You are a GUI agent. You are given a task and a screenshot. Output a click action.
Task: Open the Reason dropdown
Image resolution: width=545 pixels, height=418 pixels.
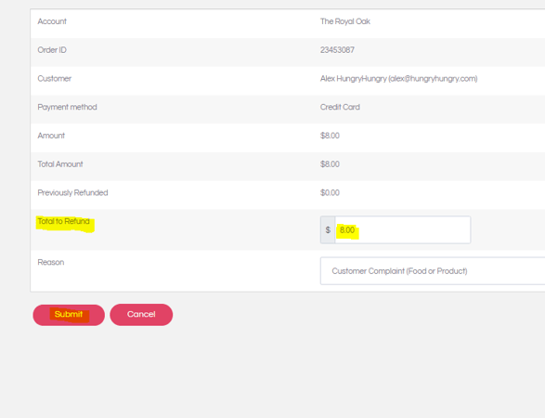tap(433, 271)
